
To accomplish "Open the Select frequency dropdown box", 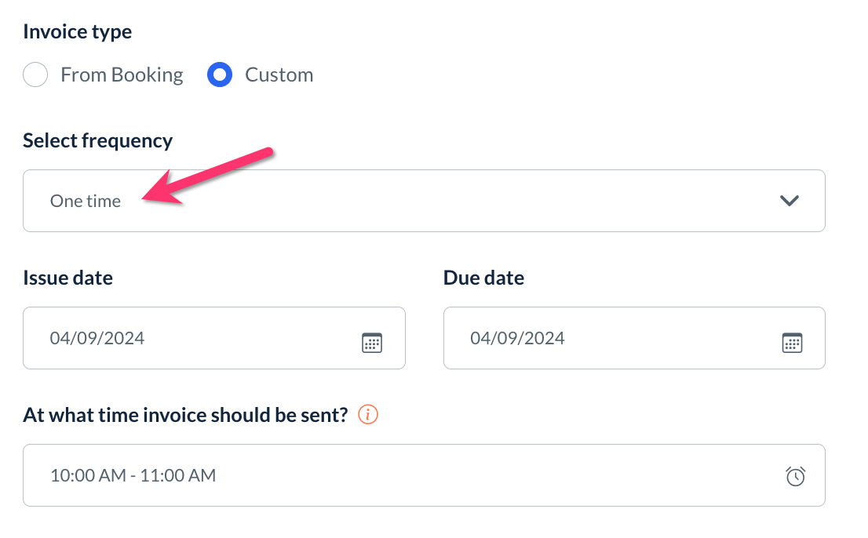I will pyautogui.click(x=424, y=201).
